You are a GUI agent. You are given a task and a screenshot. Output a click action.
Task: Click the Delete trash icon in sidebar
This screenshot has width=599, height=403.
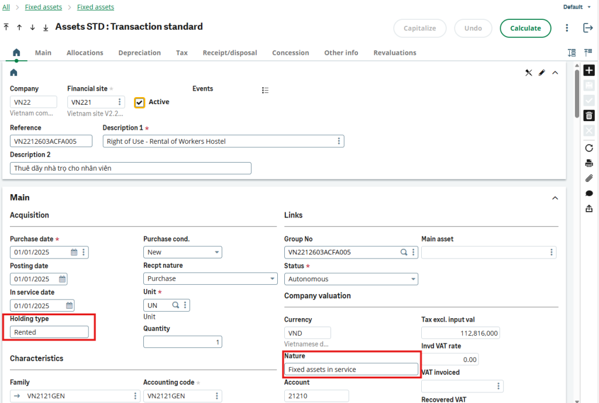click(589, 115)
